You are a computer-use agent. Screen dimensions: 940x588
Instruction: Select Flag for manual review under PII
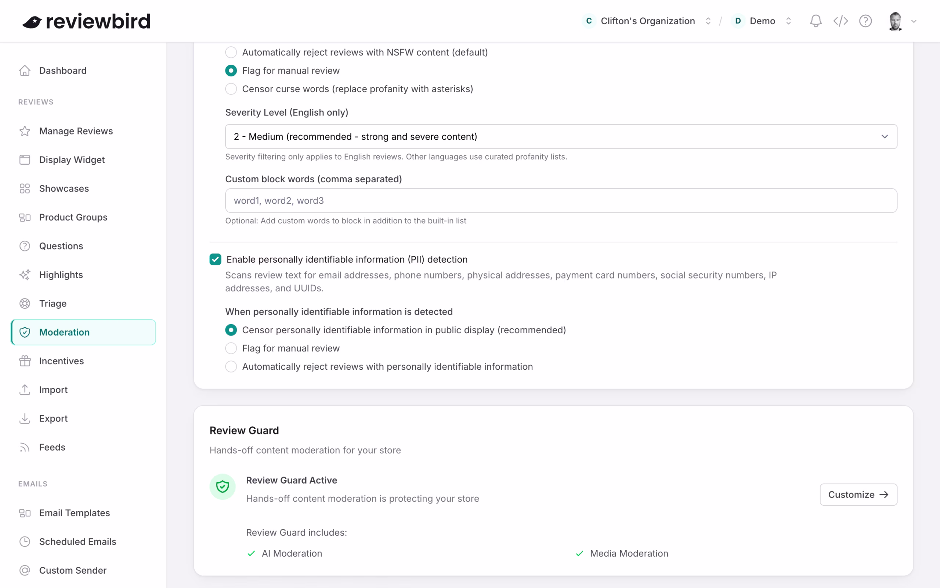coord(231,348)
